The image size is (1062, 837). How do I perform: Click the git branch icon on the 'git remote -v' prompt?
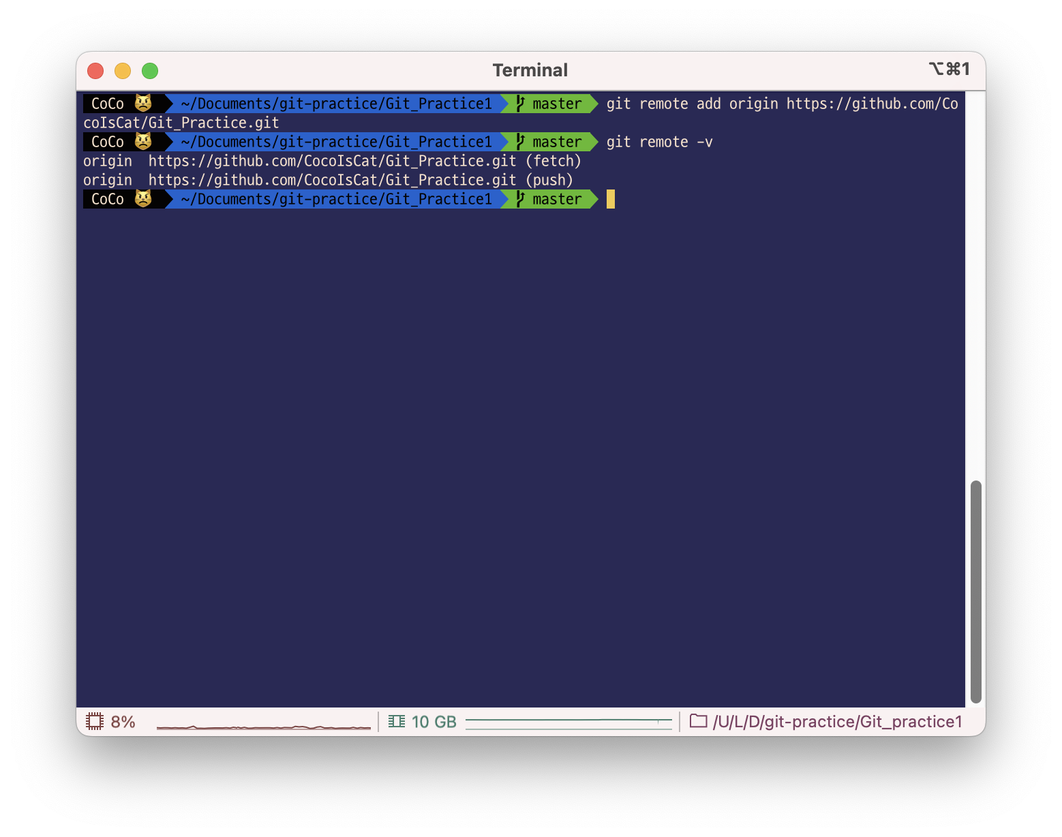point(521,142)
